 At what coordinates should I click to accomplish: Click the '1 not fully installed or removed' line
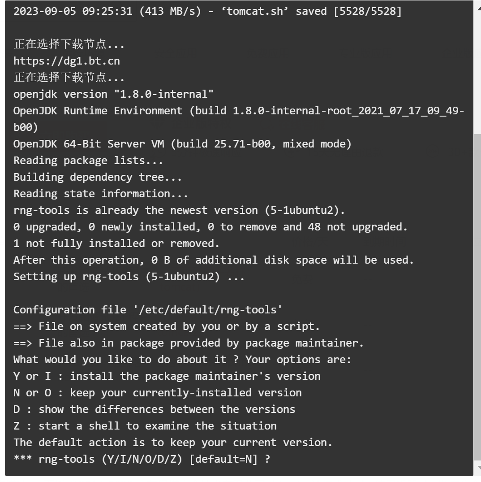pyautogui.click(x=116, y=243)
